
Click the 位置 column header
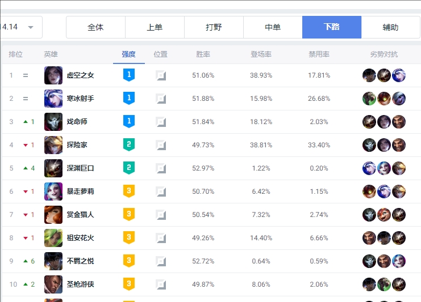(161, 54)
